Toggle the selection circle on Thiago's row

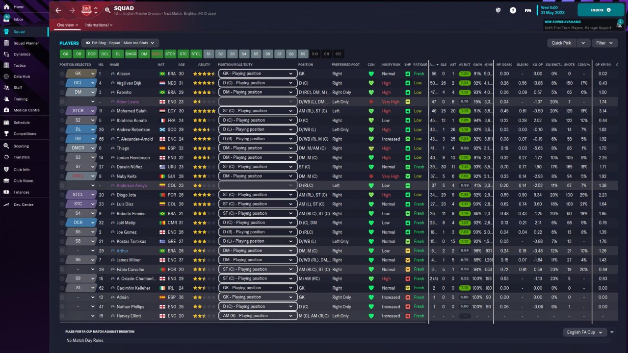62,148
